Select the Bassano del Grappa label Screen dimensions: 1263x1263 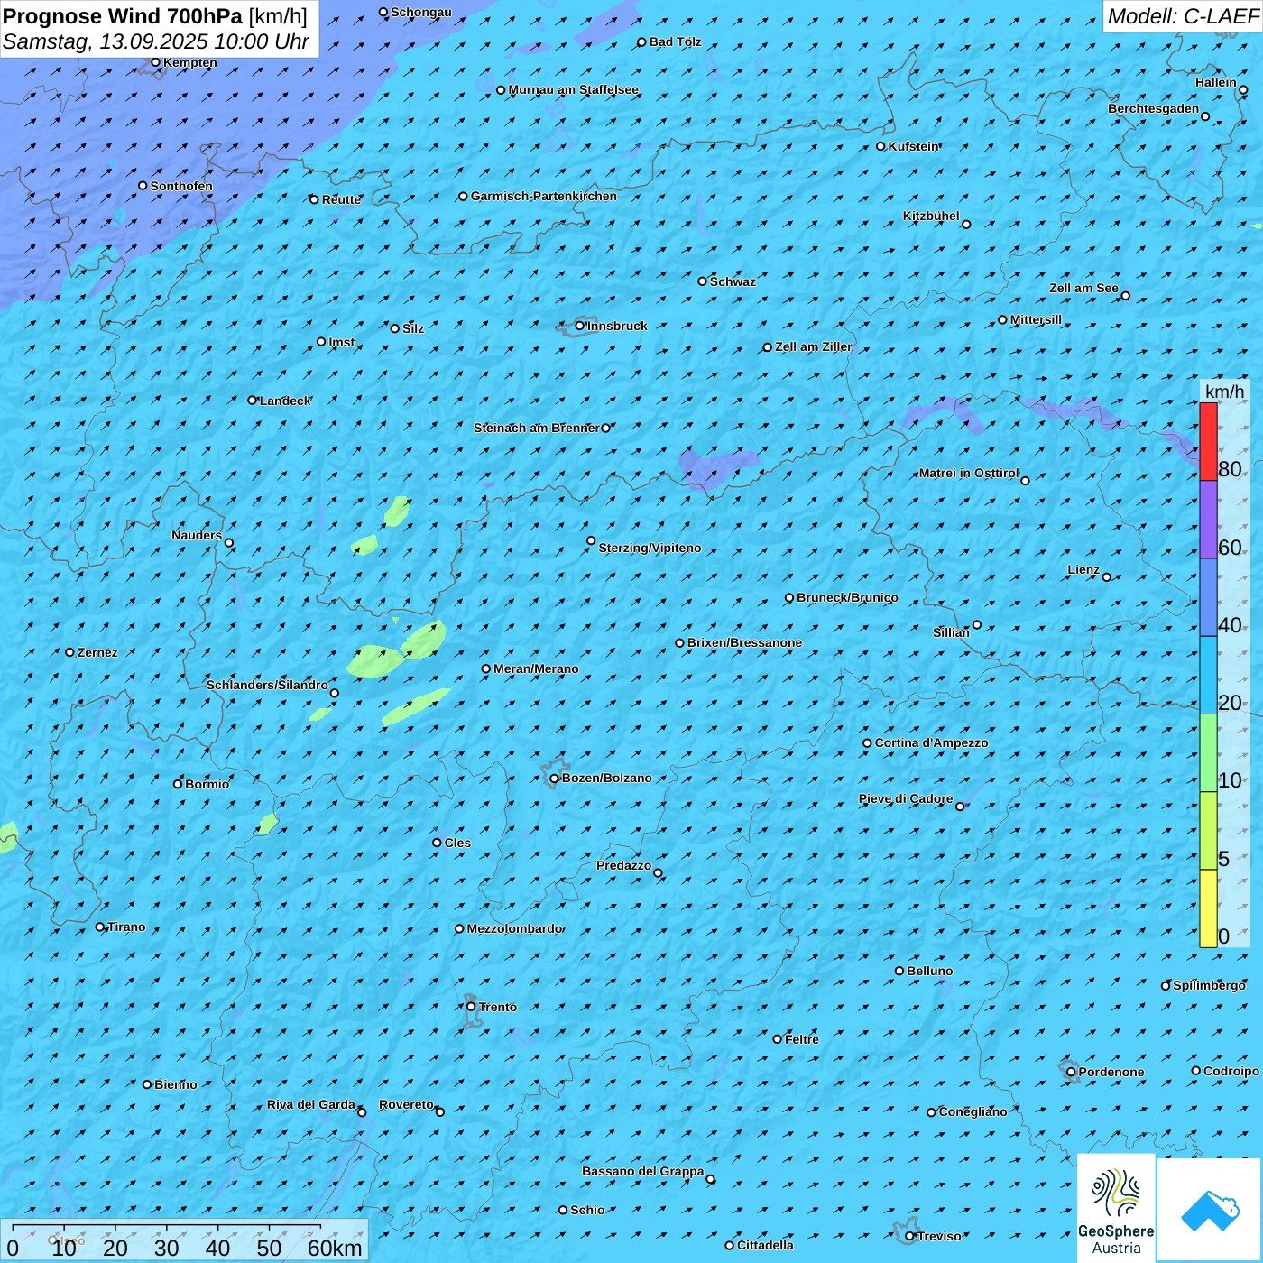(x=642, y=1171)
